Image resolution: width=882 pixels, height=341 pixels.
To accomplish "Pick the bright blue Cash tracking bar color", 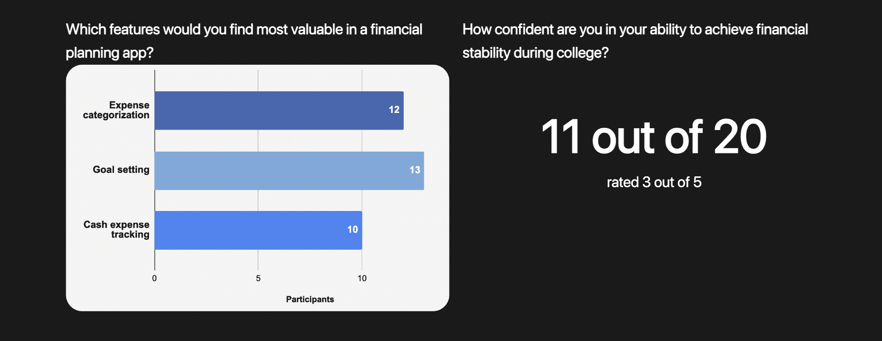I will [x=258, y=230].
